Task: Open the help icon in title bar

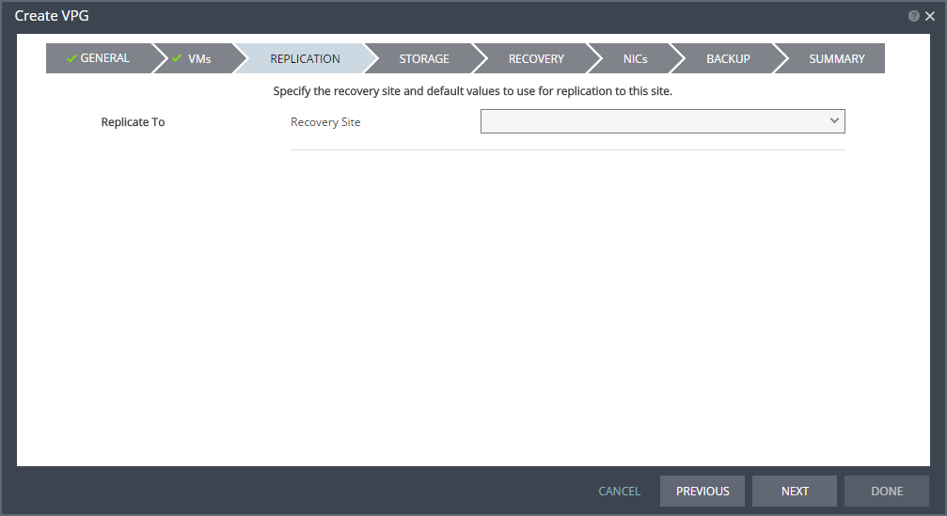Action: coord(914,16)
